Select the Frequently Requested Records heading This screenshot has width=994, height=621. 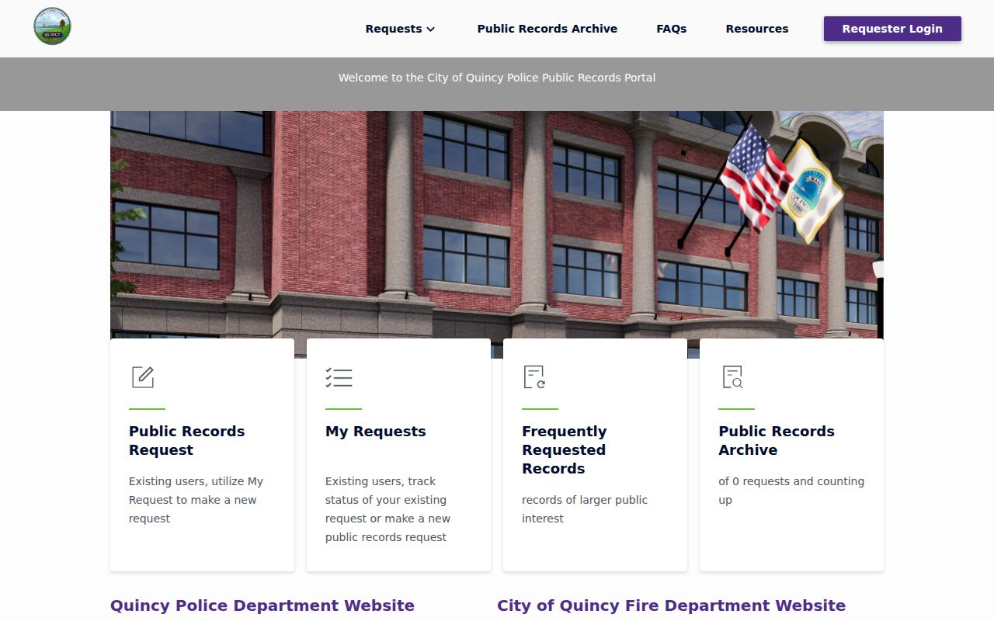(565, 450)
